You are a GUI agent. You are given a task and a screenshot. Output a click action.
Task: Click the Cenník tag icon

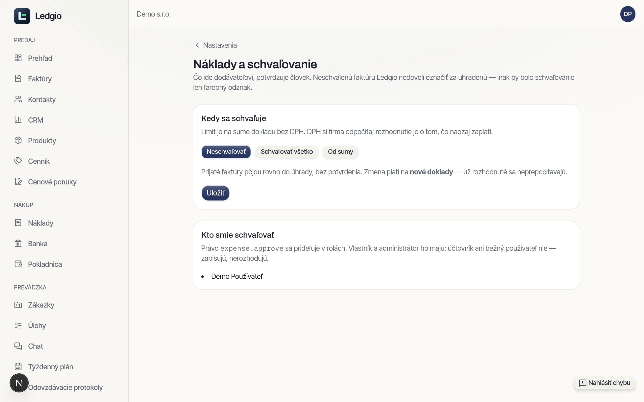point(18,161)
